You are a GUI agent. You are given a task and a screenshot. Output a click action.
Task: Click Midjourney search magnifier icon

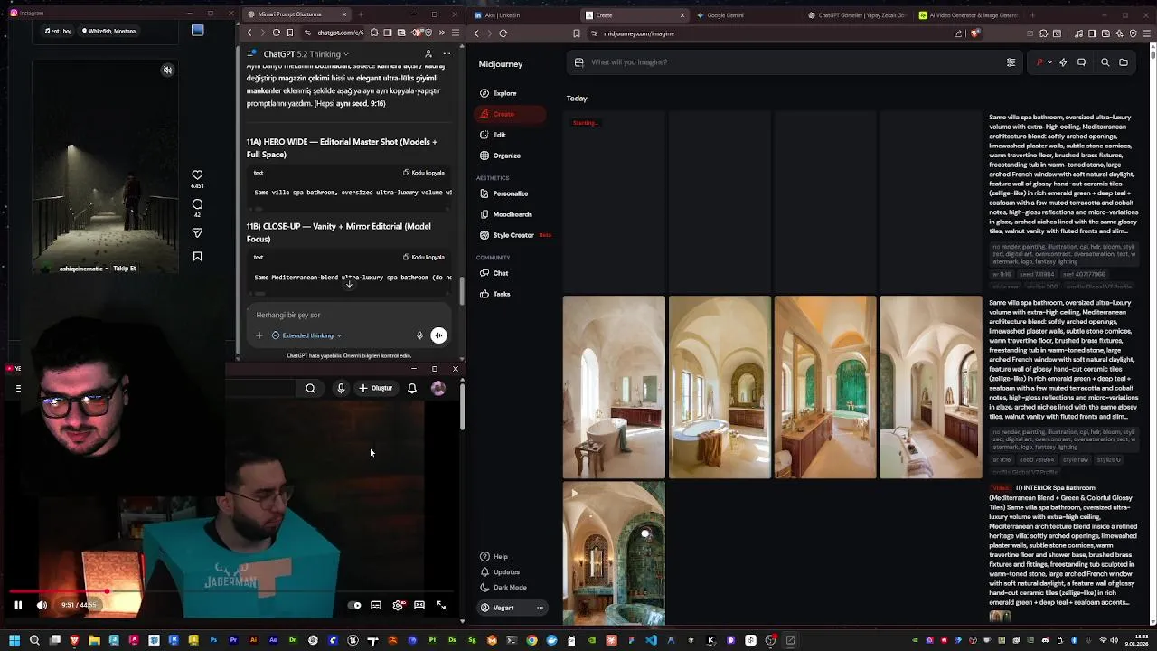(x=1105, y=62)
